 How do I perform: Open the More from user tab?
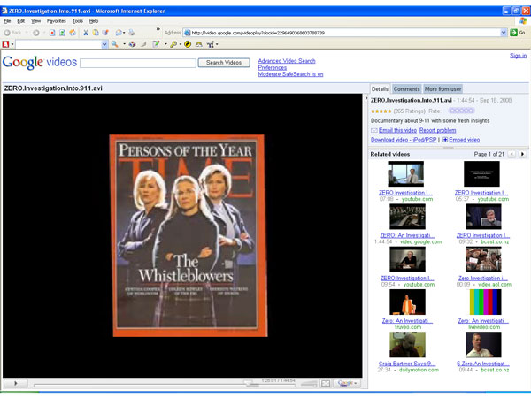442,89
